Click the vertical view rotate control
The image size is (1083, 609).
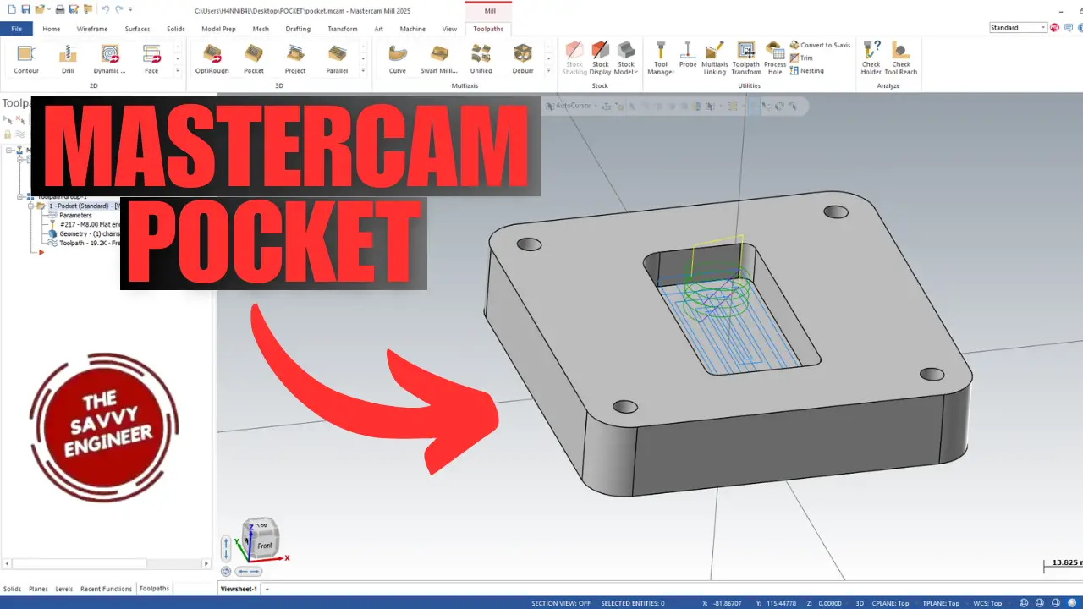pos(226,549)
